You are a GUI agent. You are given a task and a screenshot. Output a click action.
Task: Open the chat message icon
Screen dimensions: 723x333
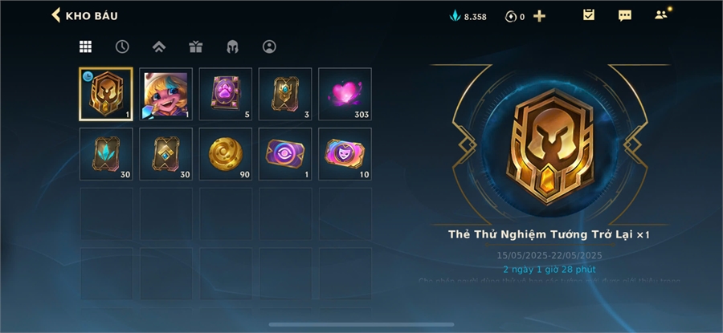tap(625, 16)
